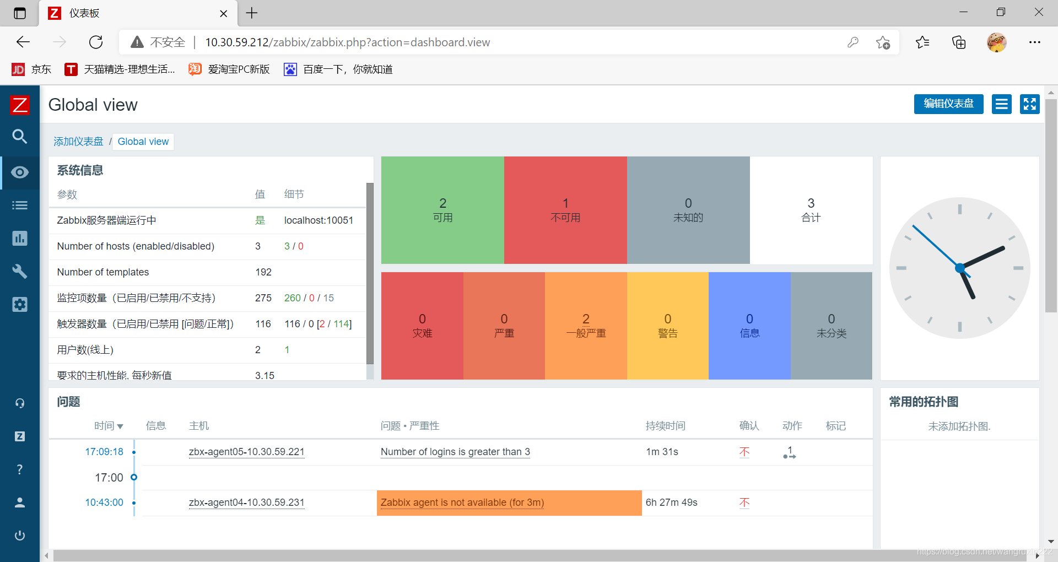
Task: Open the tab actions menu icon
Action: [x=20, y=13]
